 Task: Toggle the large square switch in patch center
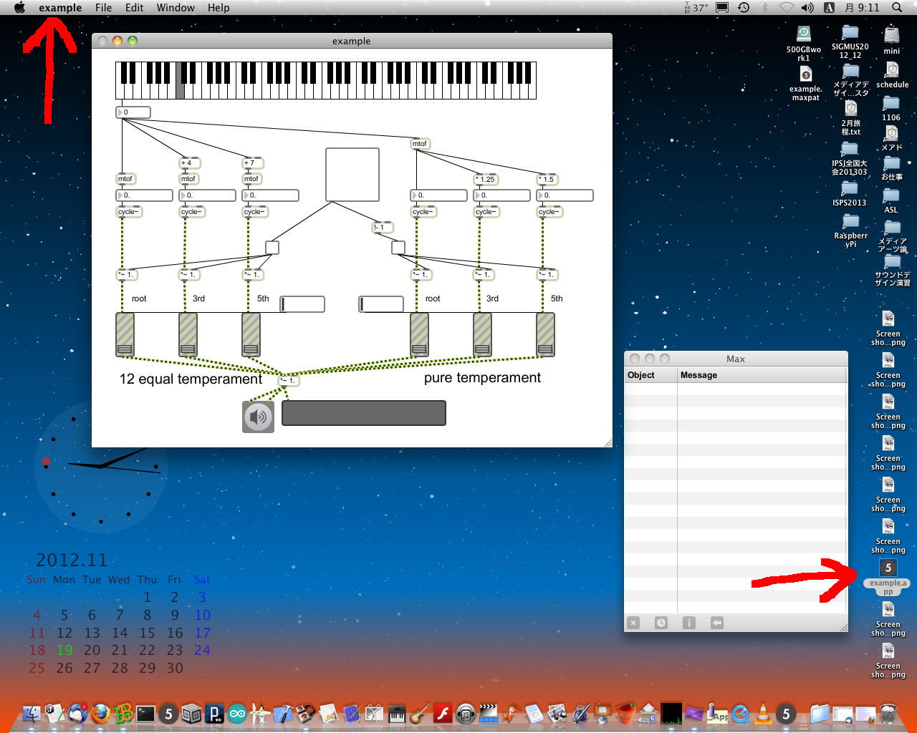coord(352,175)
